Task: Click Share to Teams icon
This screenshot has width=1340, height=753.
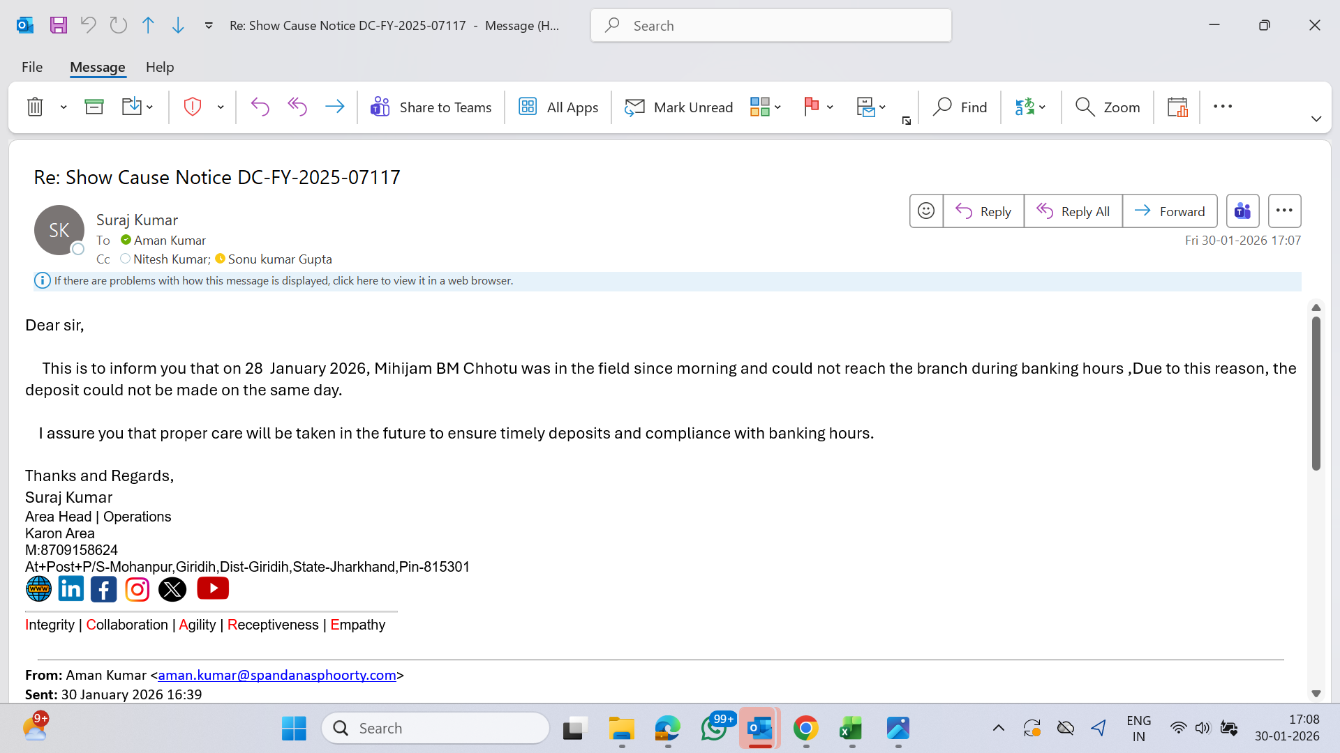Action: pyautogui.click(x=380, y=107)
